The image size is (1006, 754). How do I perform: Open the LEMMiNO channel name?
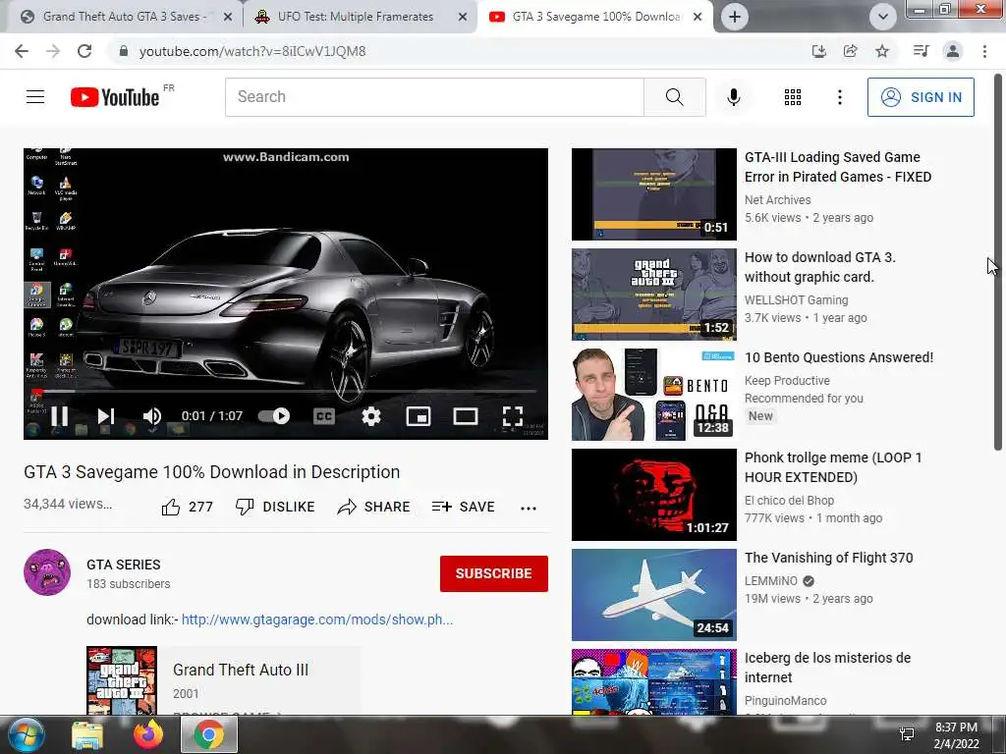[x=770, y=581]
